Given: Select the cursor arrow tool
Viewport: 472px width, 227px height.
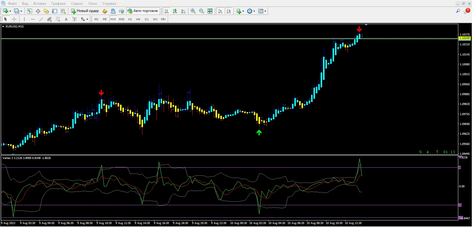Looking at the screenshot, I should click(5, 19).
